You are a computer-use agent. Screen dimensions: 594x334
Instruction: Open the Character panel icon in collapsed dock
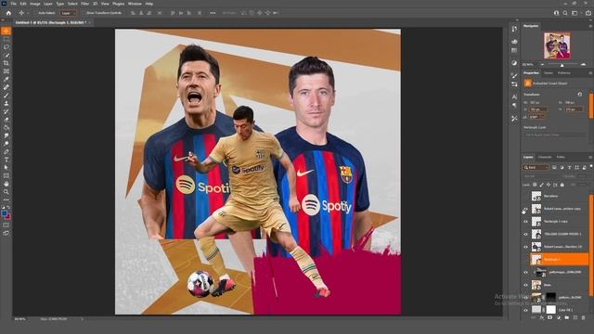coord(514,96)
